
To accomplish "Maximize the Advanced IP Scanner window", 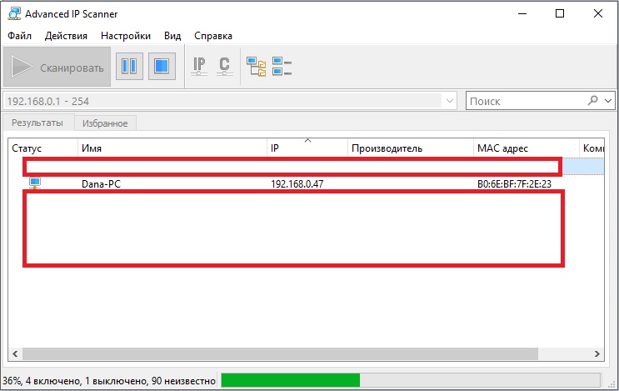I will click(560, 14).
